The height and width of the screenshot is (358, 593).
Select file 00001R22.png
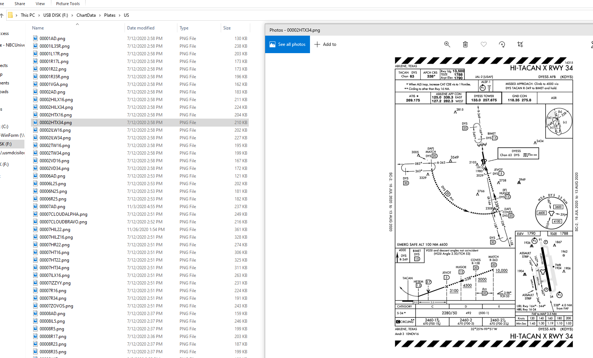coord(53,69)
